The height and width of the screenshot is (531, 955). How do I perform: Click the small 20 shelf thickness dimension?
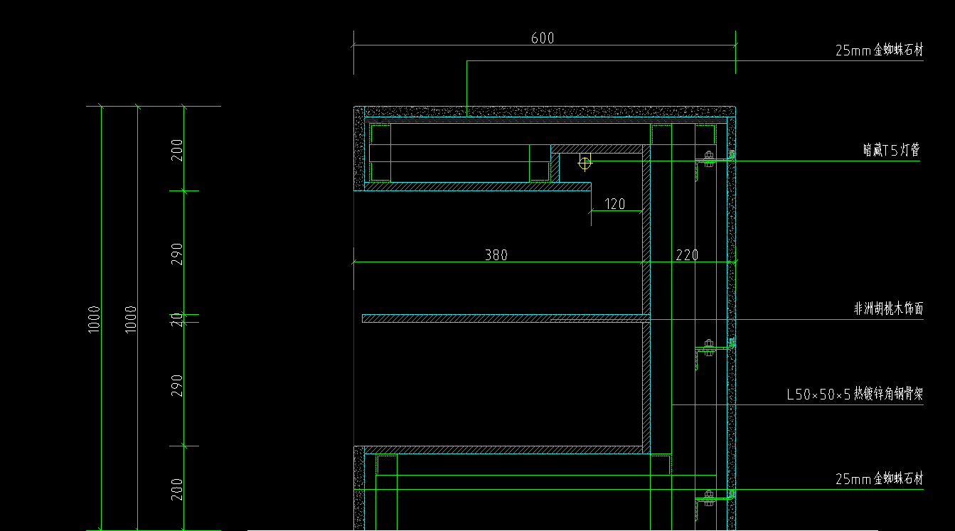pos(177,319)
